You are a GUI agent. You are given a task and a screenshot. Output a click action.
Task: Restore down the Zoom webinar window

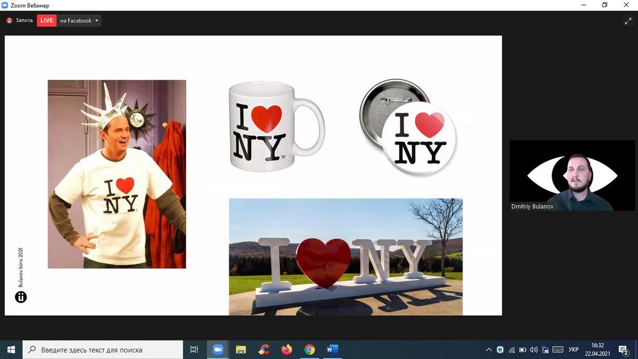(x=605, y=5)
